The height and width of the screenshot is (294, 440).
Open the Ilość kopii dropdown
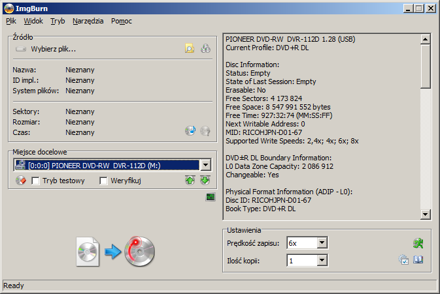[x=322, y=261]
